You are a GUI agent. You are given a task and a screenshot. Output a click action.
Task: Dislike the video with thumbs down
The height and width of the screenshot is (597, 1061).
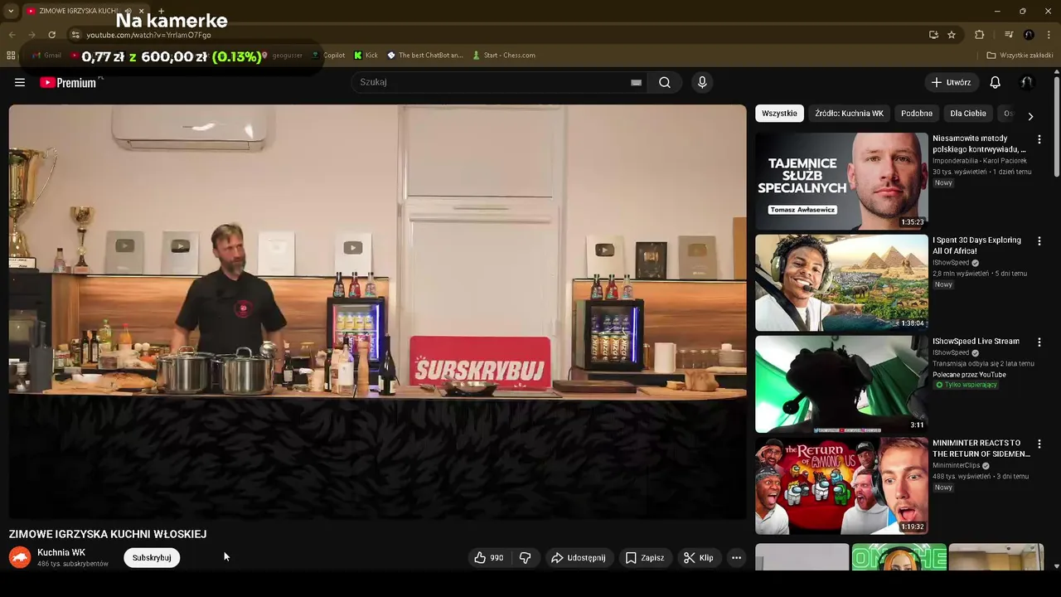coord(525,558)
